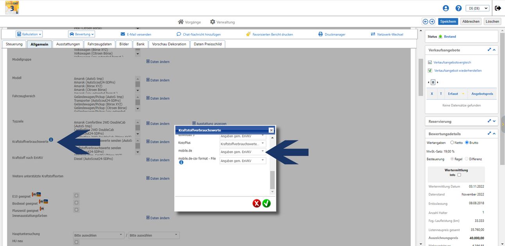Image resolution: width=505 pixels, height=246 pixels.
Task: Expand the Kalkulation dropdown
Action: (29, 34)
